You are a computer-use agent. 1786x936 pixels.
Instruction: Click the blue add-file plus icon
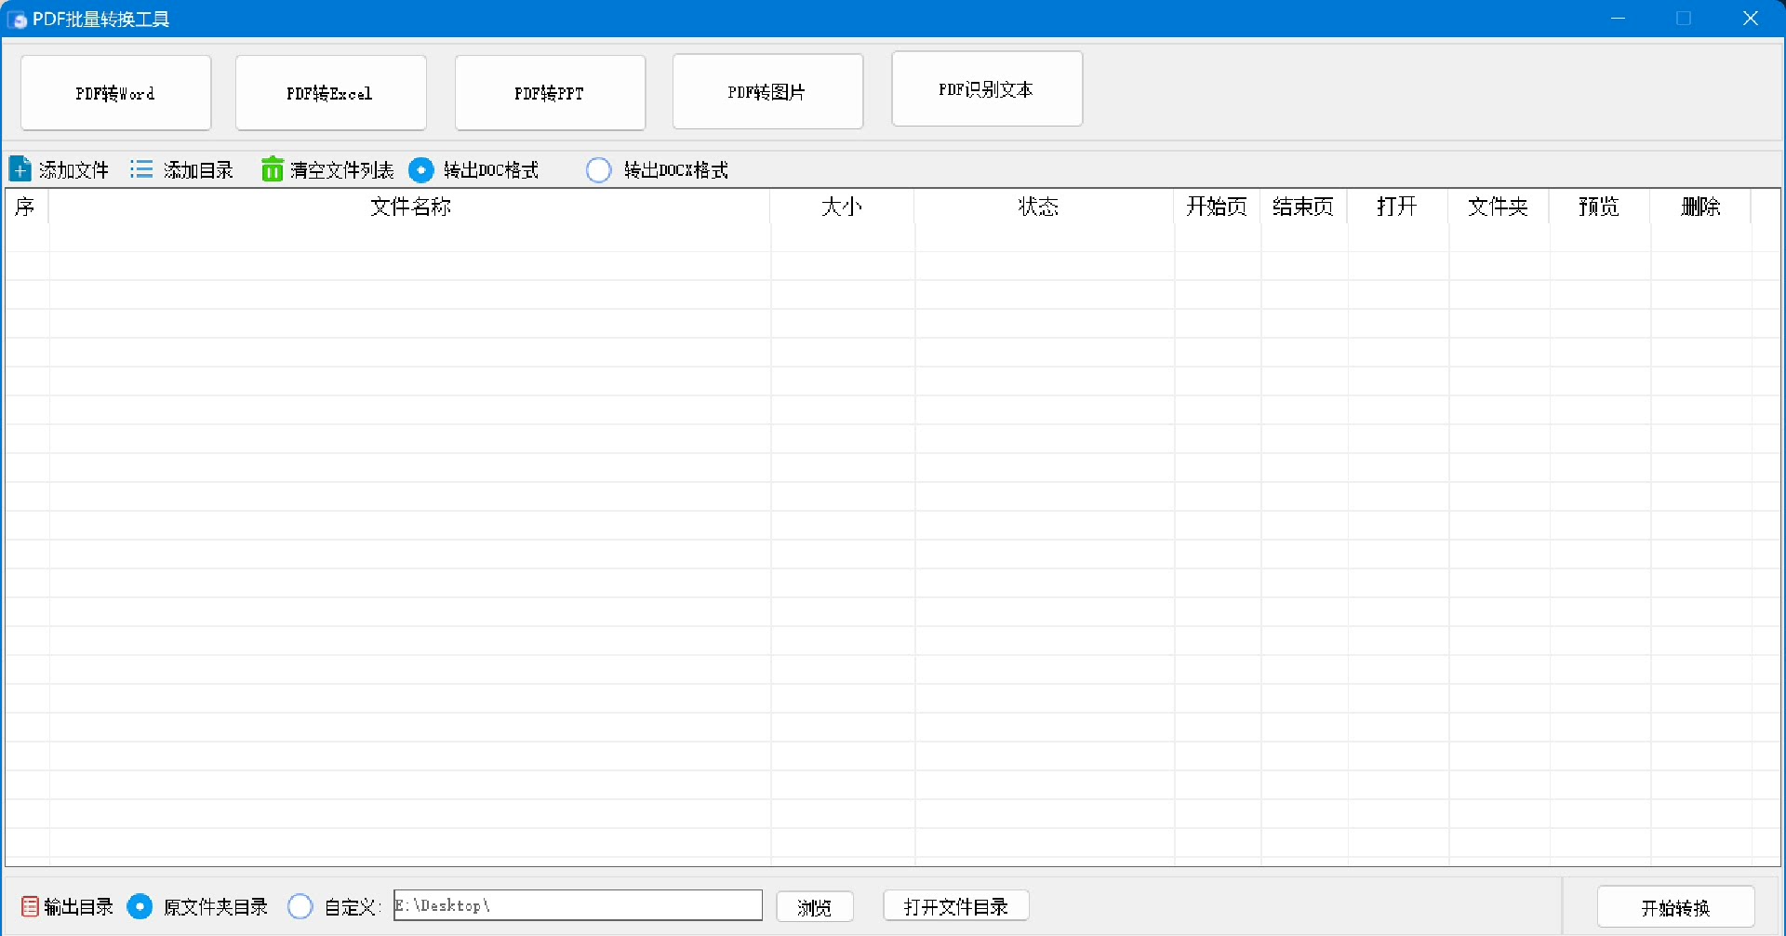20,169
